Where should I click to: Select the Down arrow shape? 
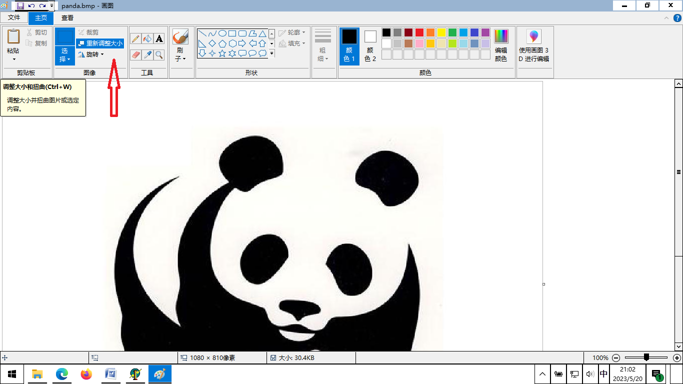coord(202,53)
